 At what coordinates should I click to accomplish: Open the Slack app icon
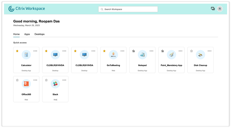pyautogui.click(x=55, y=84)
